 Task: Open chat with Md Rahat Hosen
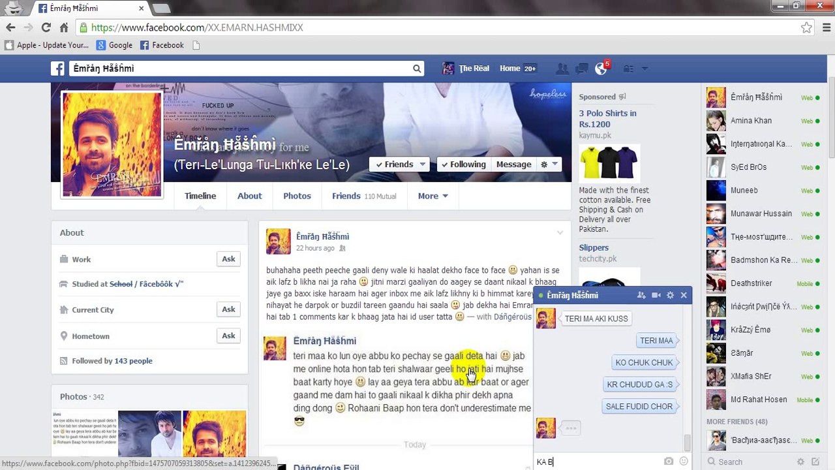click(763, 399)
